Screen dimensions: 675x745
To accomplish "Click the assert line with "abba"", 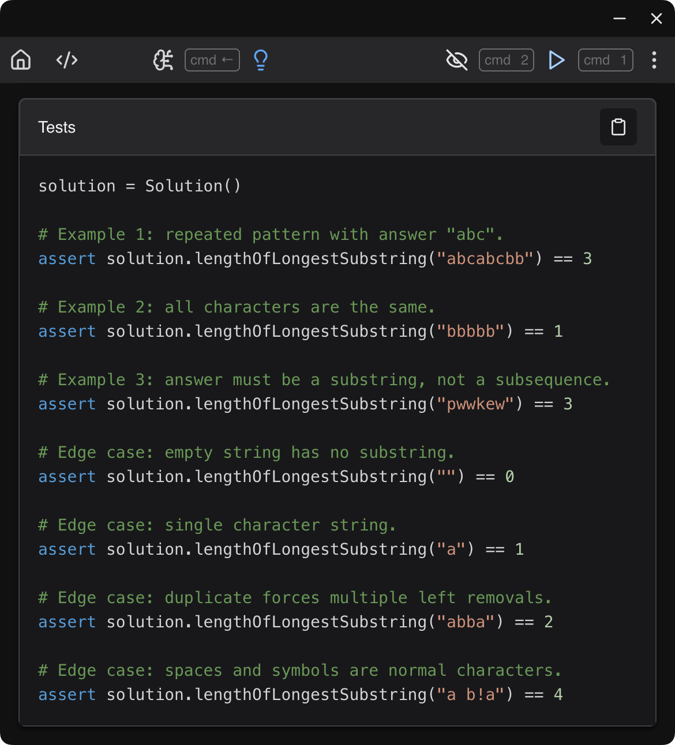I will click(295, 622).
